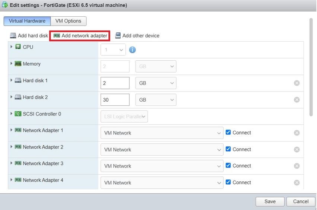This screenshot has width=317, height=210.
Task: Click the Add hard disk icon
Action: [x=13, y=36]
